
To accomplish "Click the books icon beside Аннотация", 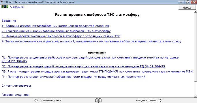I will 5,7.
